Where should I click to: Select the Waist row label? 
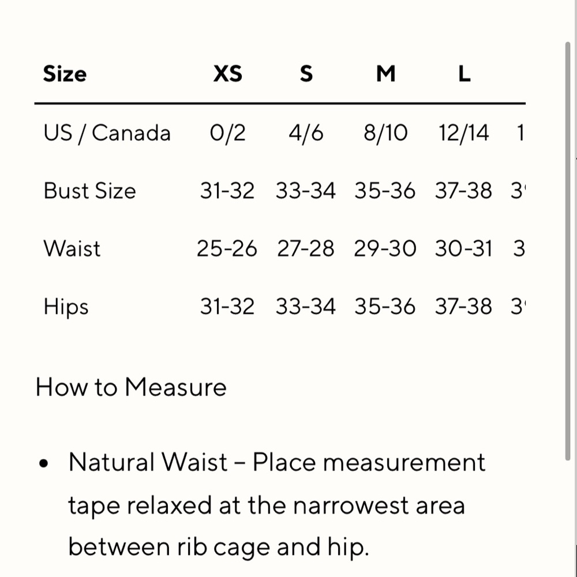pyautogui.click(x=72, y=249)
